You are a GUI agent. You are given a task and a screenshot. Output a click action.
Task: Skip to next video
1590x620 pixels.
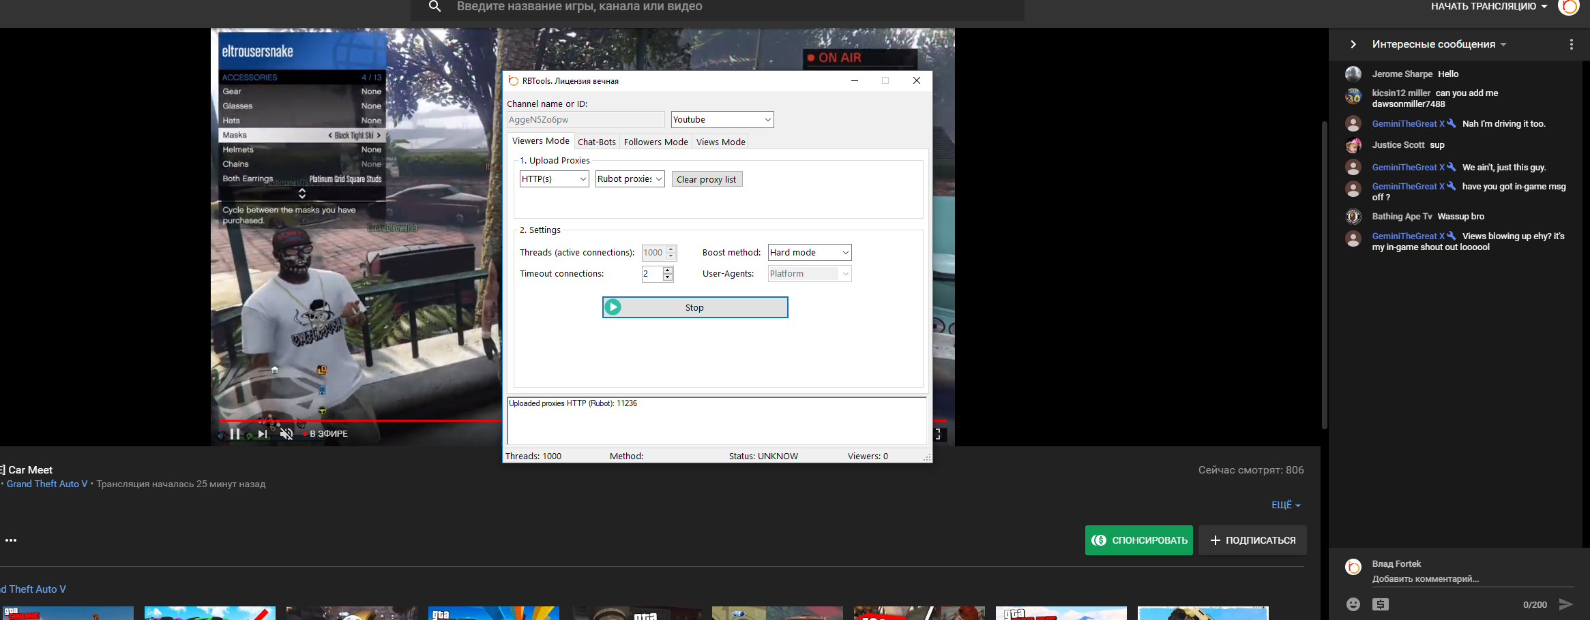click(x=263, y=434)
